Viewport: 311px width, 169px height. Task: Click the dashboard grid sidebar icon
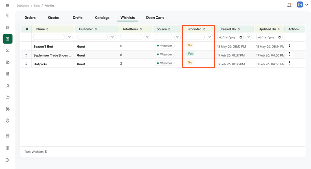point(7,15)
